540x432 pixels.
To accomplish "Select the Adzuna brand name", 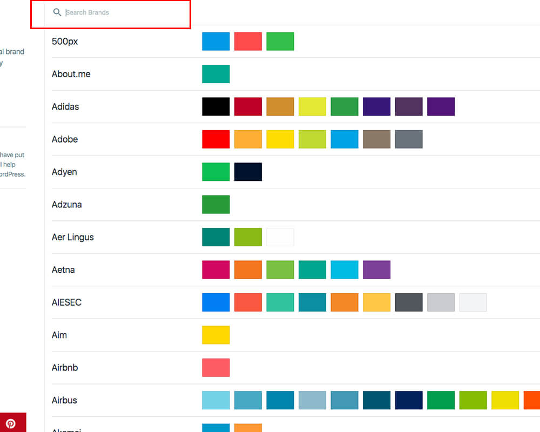I will [67, 205].
